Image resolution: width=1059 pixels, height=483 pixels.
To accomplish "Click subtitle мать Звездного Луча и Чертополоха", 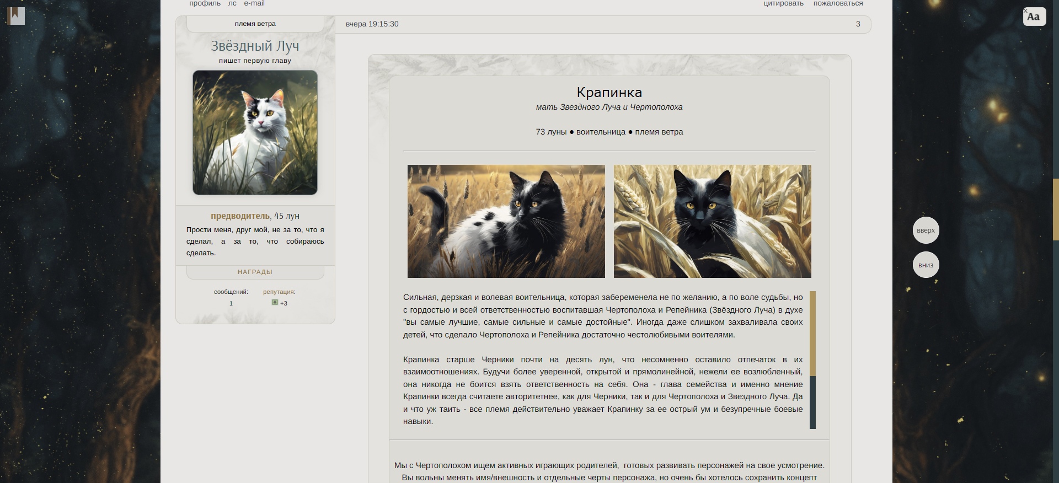I will coord(609,107).
